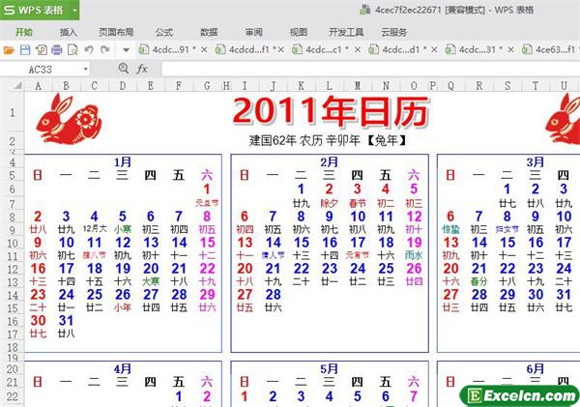Click the 3月 month heading
Viewport: 580px width, 407px height.
(x=536, y=162)
